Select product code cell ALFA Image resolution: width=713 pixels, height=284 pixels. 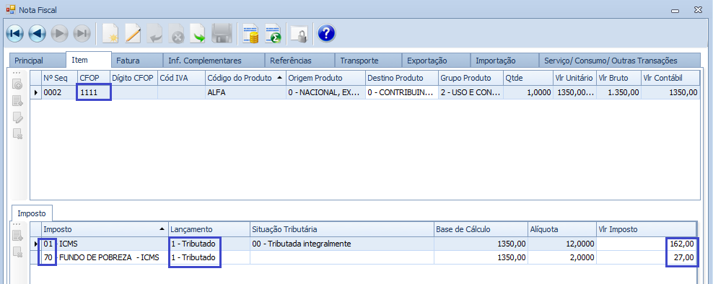click(245, 93)
